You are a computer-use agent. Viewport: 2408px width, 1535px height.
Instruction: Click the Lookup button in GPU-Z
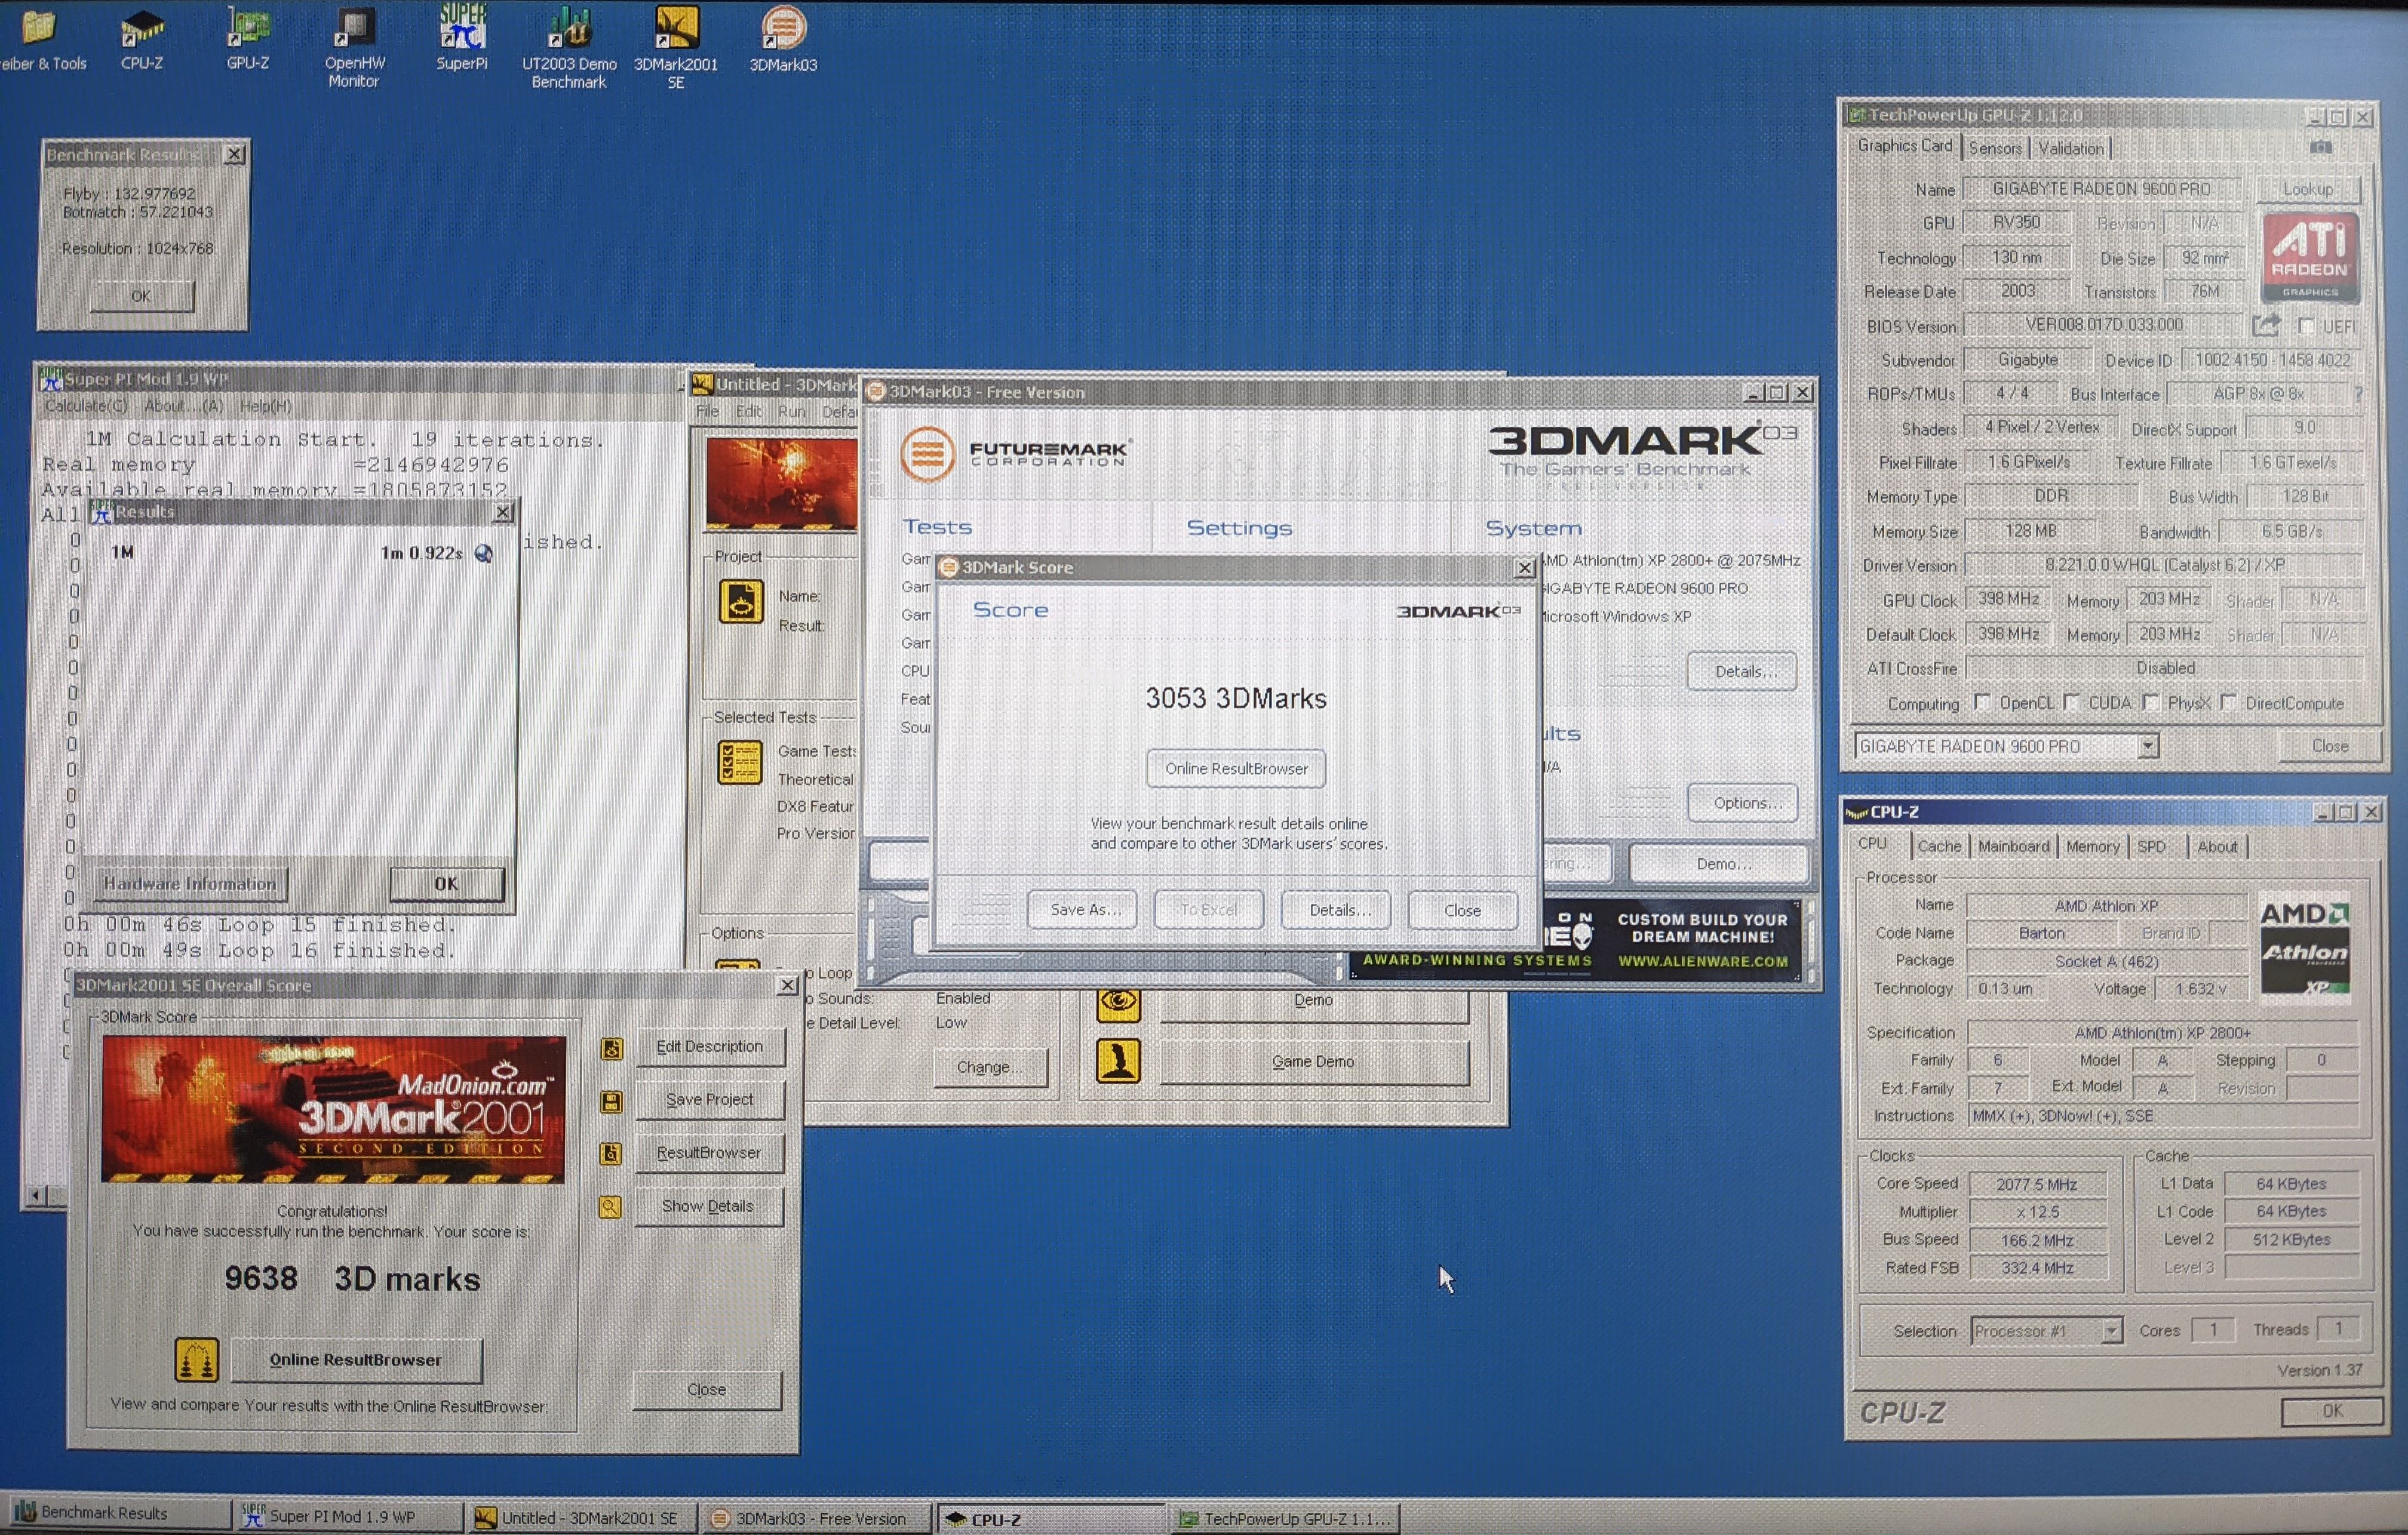(2308, 189)
